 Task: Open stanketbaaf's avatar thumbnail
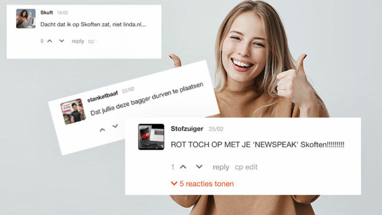pyautogui.click(x=73, y=112)
